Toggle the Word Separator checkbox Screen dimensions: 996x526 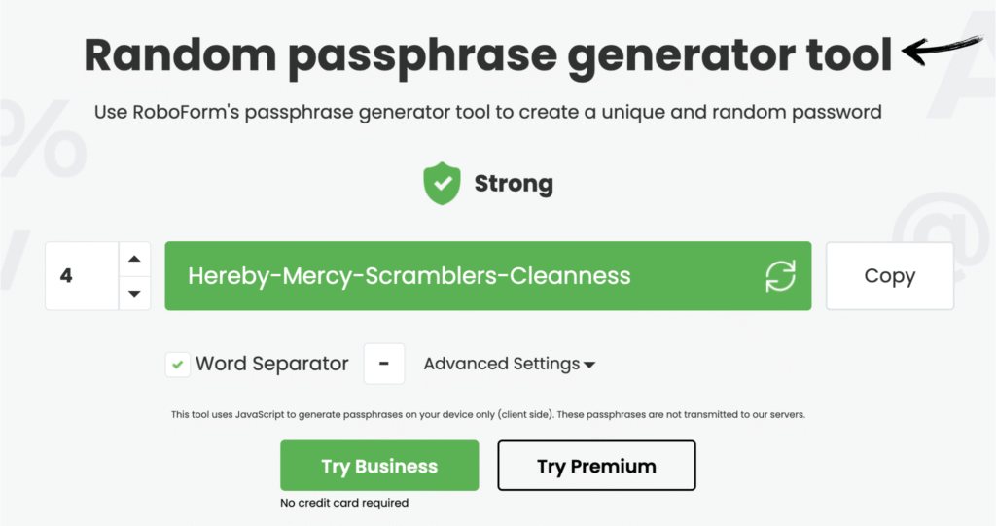tap(178, 365)
